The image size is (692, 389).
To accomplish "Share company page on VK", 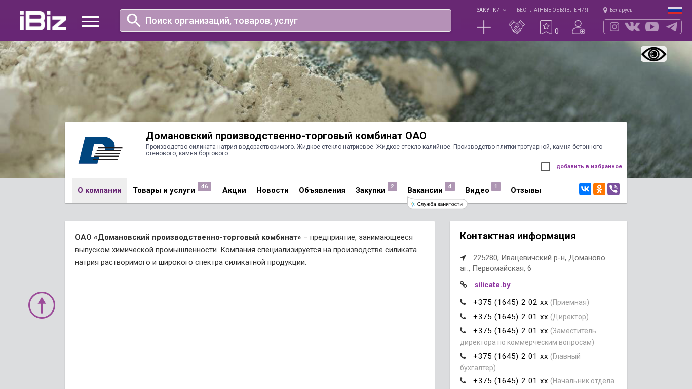I will click(x=585, y=189).
